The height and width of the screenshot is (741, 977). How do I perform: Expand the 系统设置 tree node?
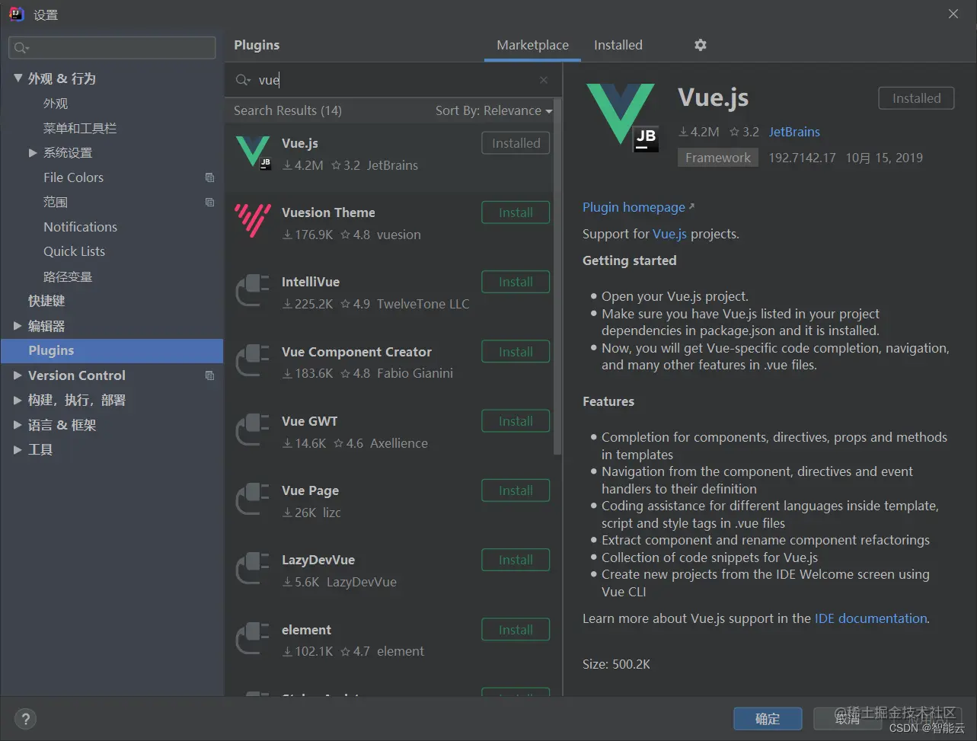(x=33, y=153)
